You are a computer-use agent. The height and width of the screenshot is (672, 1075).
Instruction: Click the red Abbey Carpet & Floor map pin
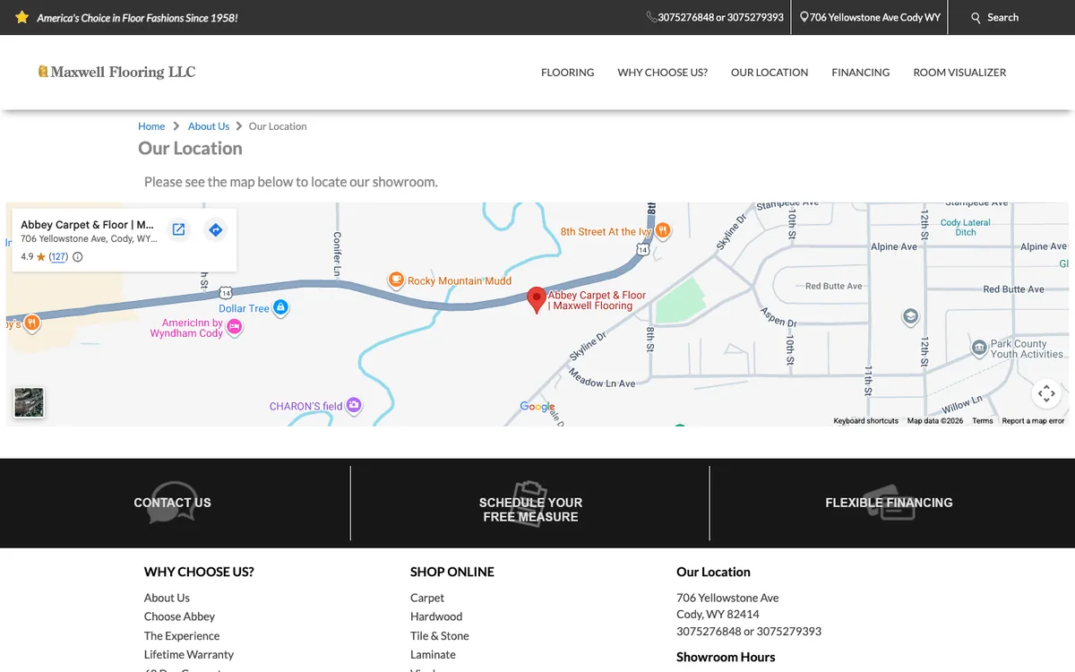click(x=537, y=300)
